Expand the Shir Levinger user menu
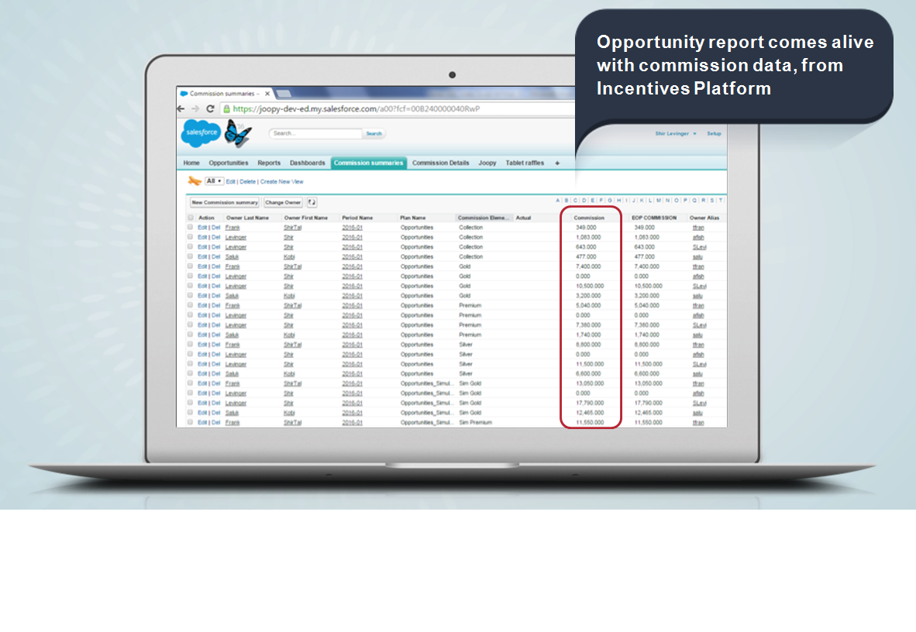This screenshot has width=916, height=632. [676, 133]
